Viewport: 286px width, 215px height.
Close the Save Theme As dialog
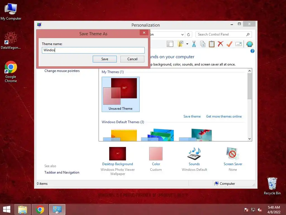[x=144, y=32]
